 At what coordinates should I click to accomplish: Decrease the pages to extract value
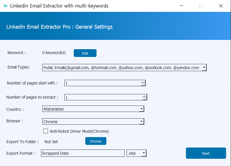click(x=144, y=99)
